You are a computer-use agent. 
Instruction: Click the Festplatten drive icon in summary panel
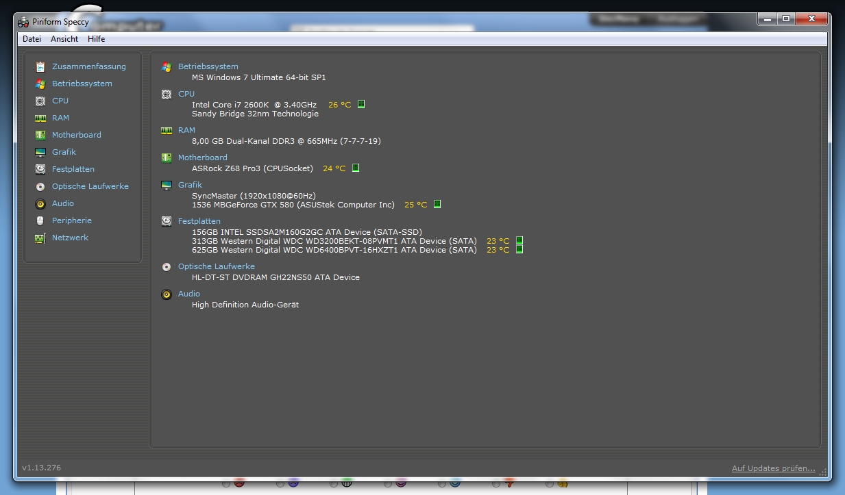(166, 221)
